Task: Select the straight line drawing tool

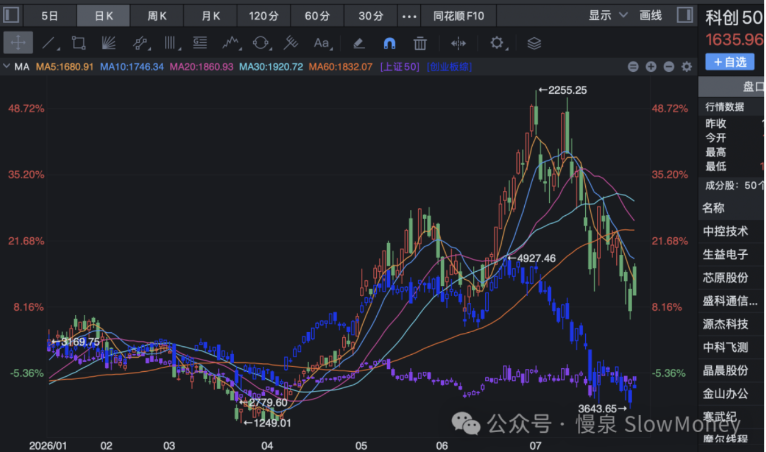Action: (49, 43)
